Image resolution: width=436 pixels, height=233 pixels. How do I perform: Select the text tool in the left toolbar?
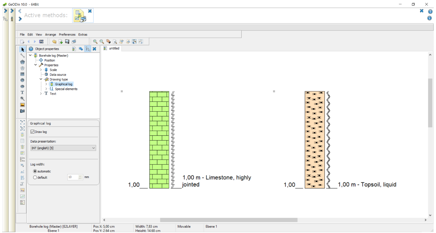pos(22,93)
